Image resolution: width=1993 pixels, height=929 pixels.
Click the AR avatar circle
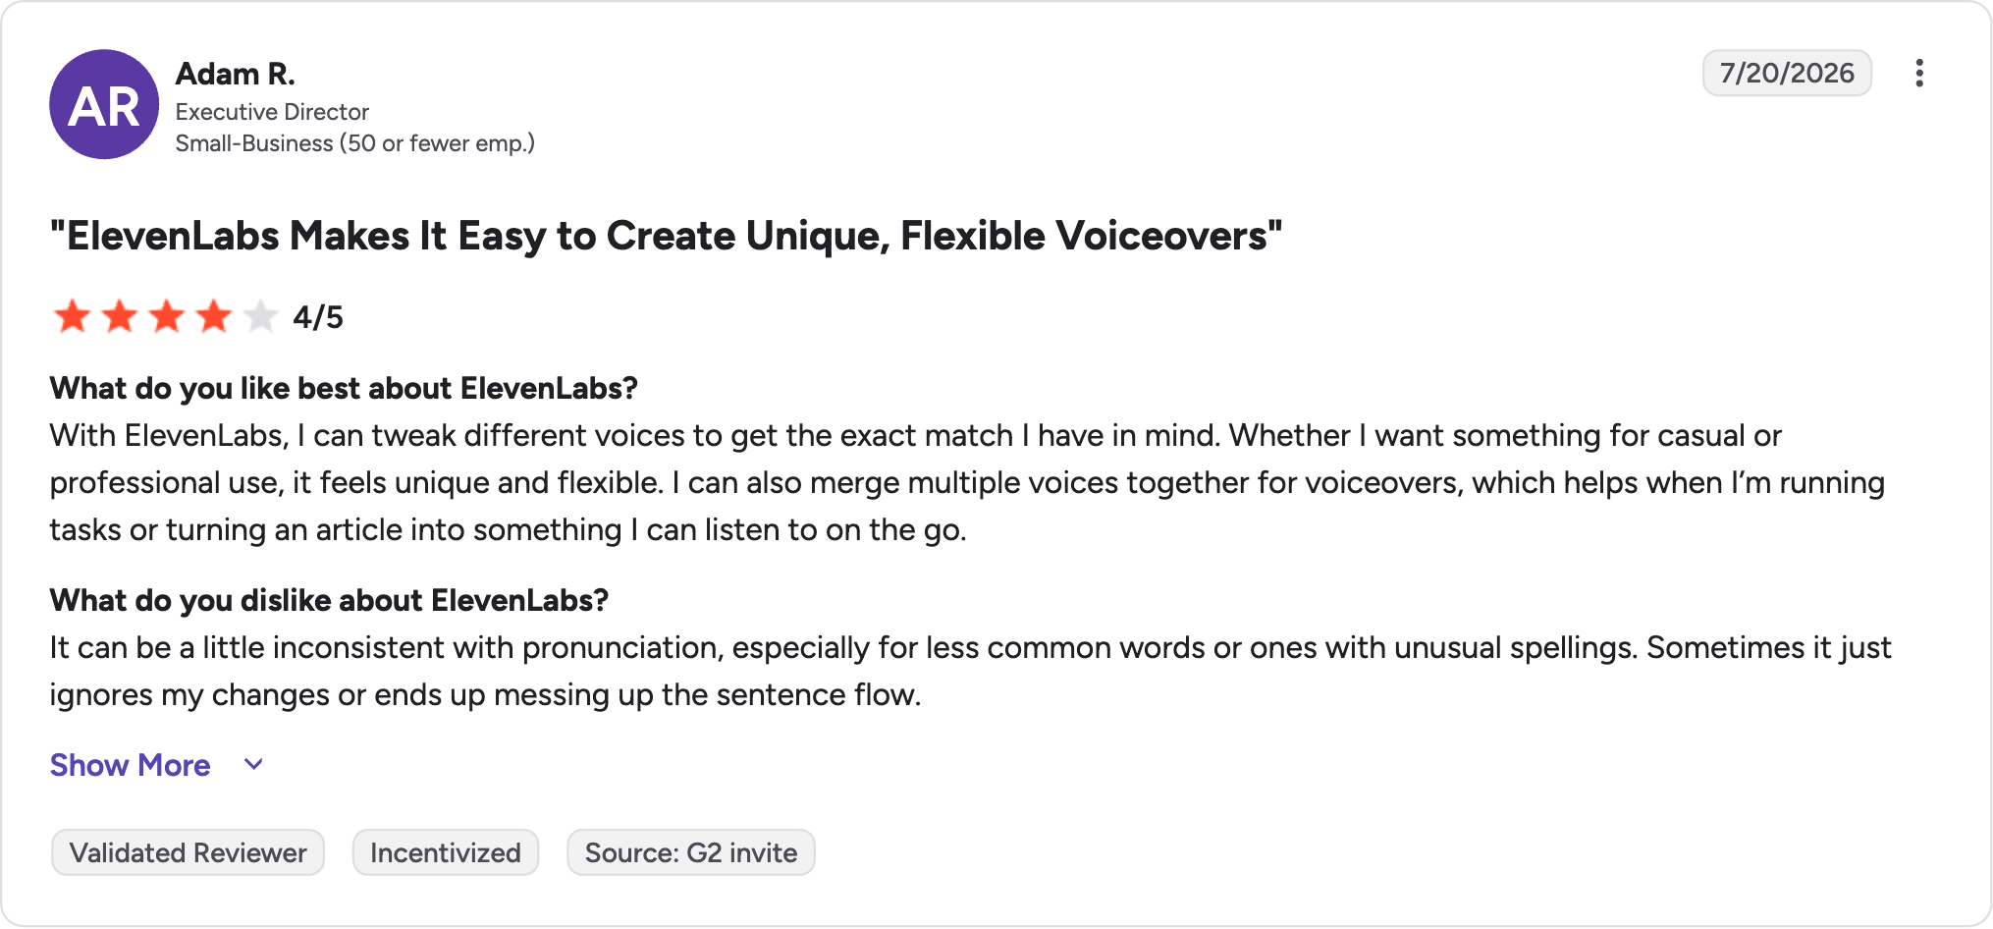tap(104, 104)
